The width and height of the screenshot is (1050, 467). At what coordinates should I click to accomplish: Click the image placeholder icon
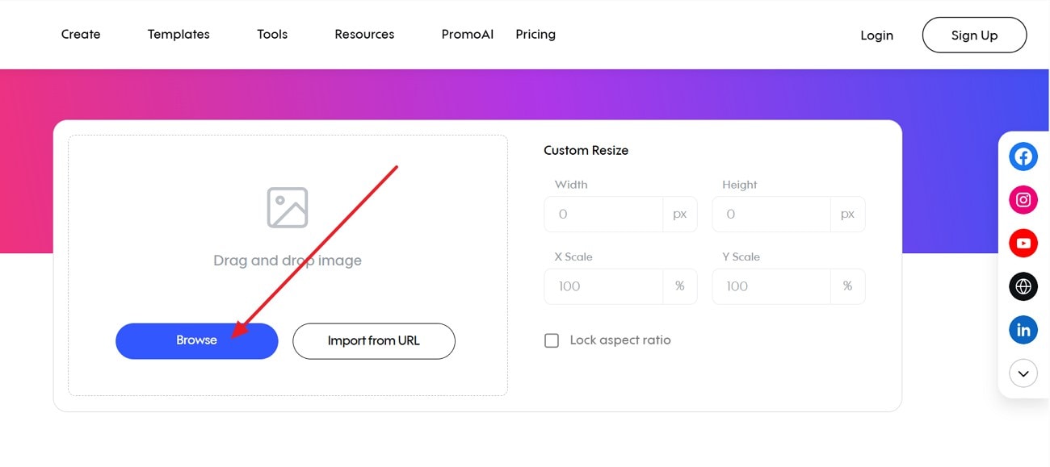[x=288, y=207]
